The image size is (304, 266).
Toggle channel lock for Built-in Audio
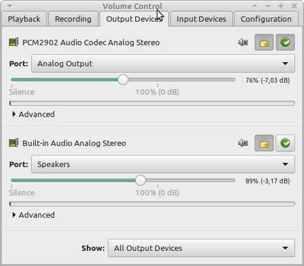pos(264,143)
